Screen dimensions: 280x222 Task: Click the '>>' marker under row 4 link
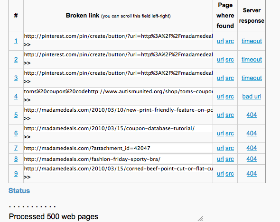pos(27,100)
